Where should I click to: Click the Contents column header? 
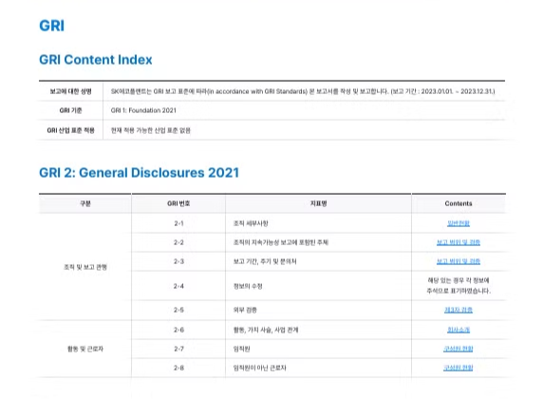click(x=459, y=203)
